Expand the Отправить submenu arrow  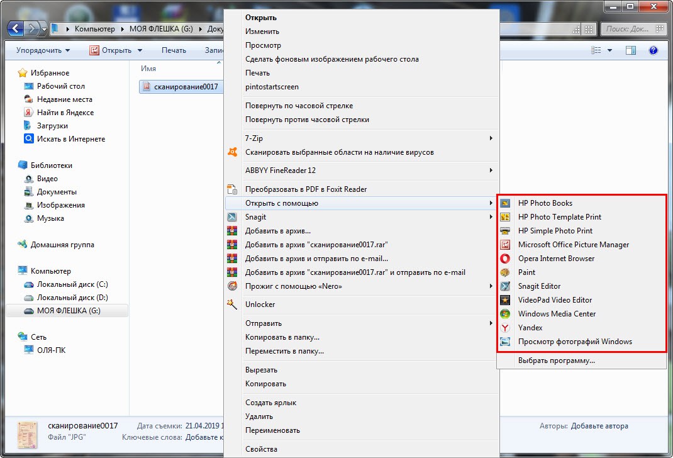click(491, 323)
